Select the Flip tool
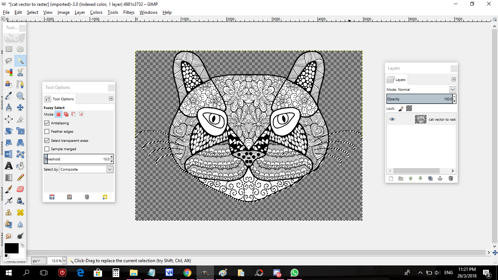Screen dimensions: 498x280 [x=9, y=154]
